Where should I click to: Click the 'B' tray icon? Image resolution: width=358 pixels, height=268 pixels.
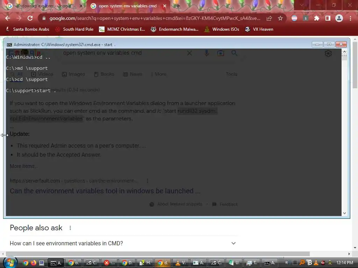(x=309, y=262)
